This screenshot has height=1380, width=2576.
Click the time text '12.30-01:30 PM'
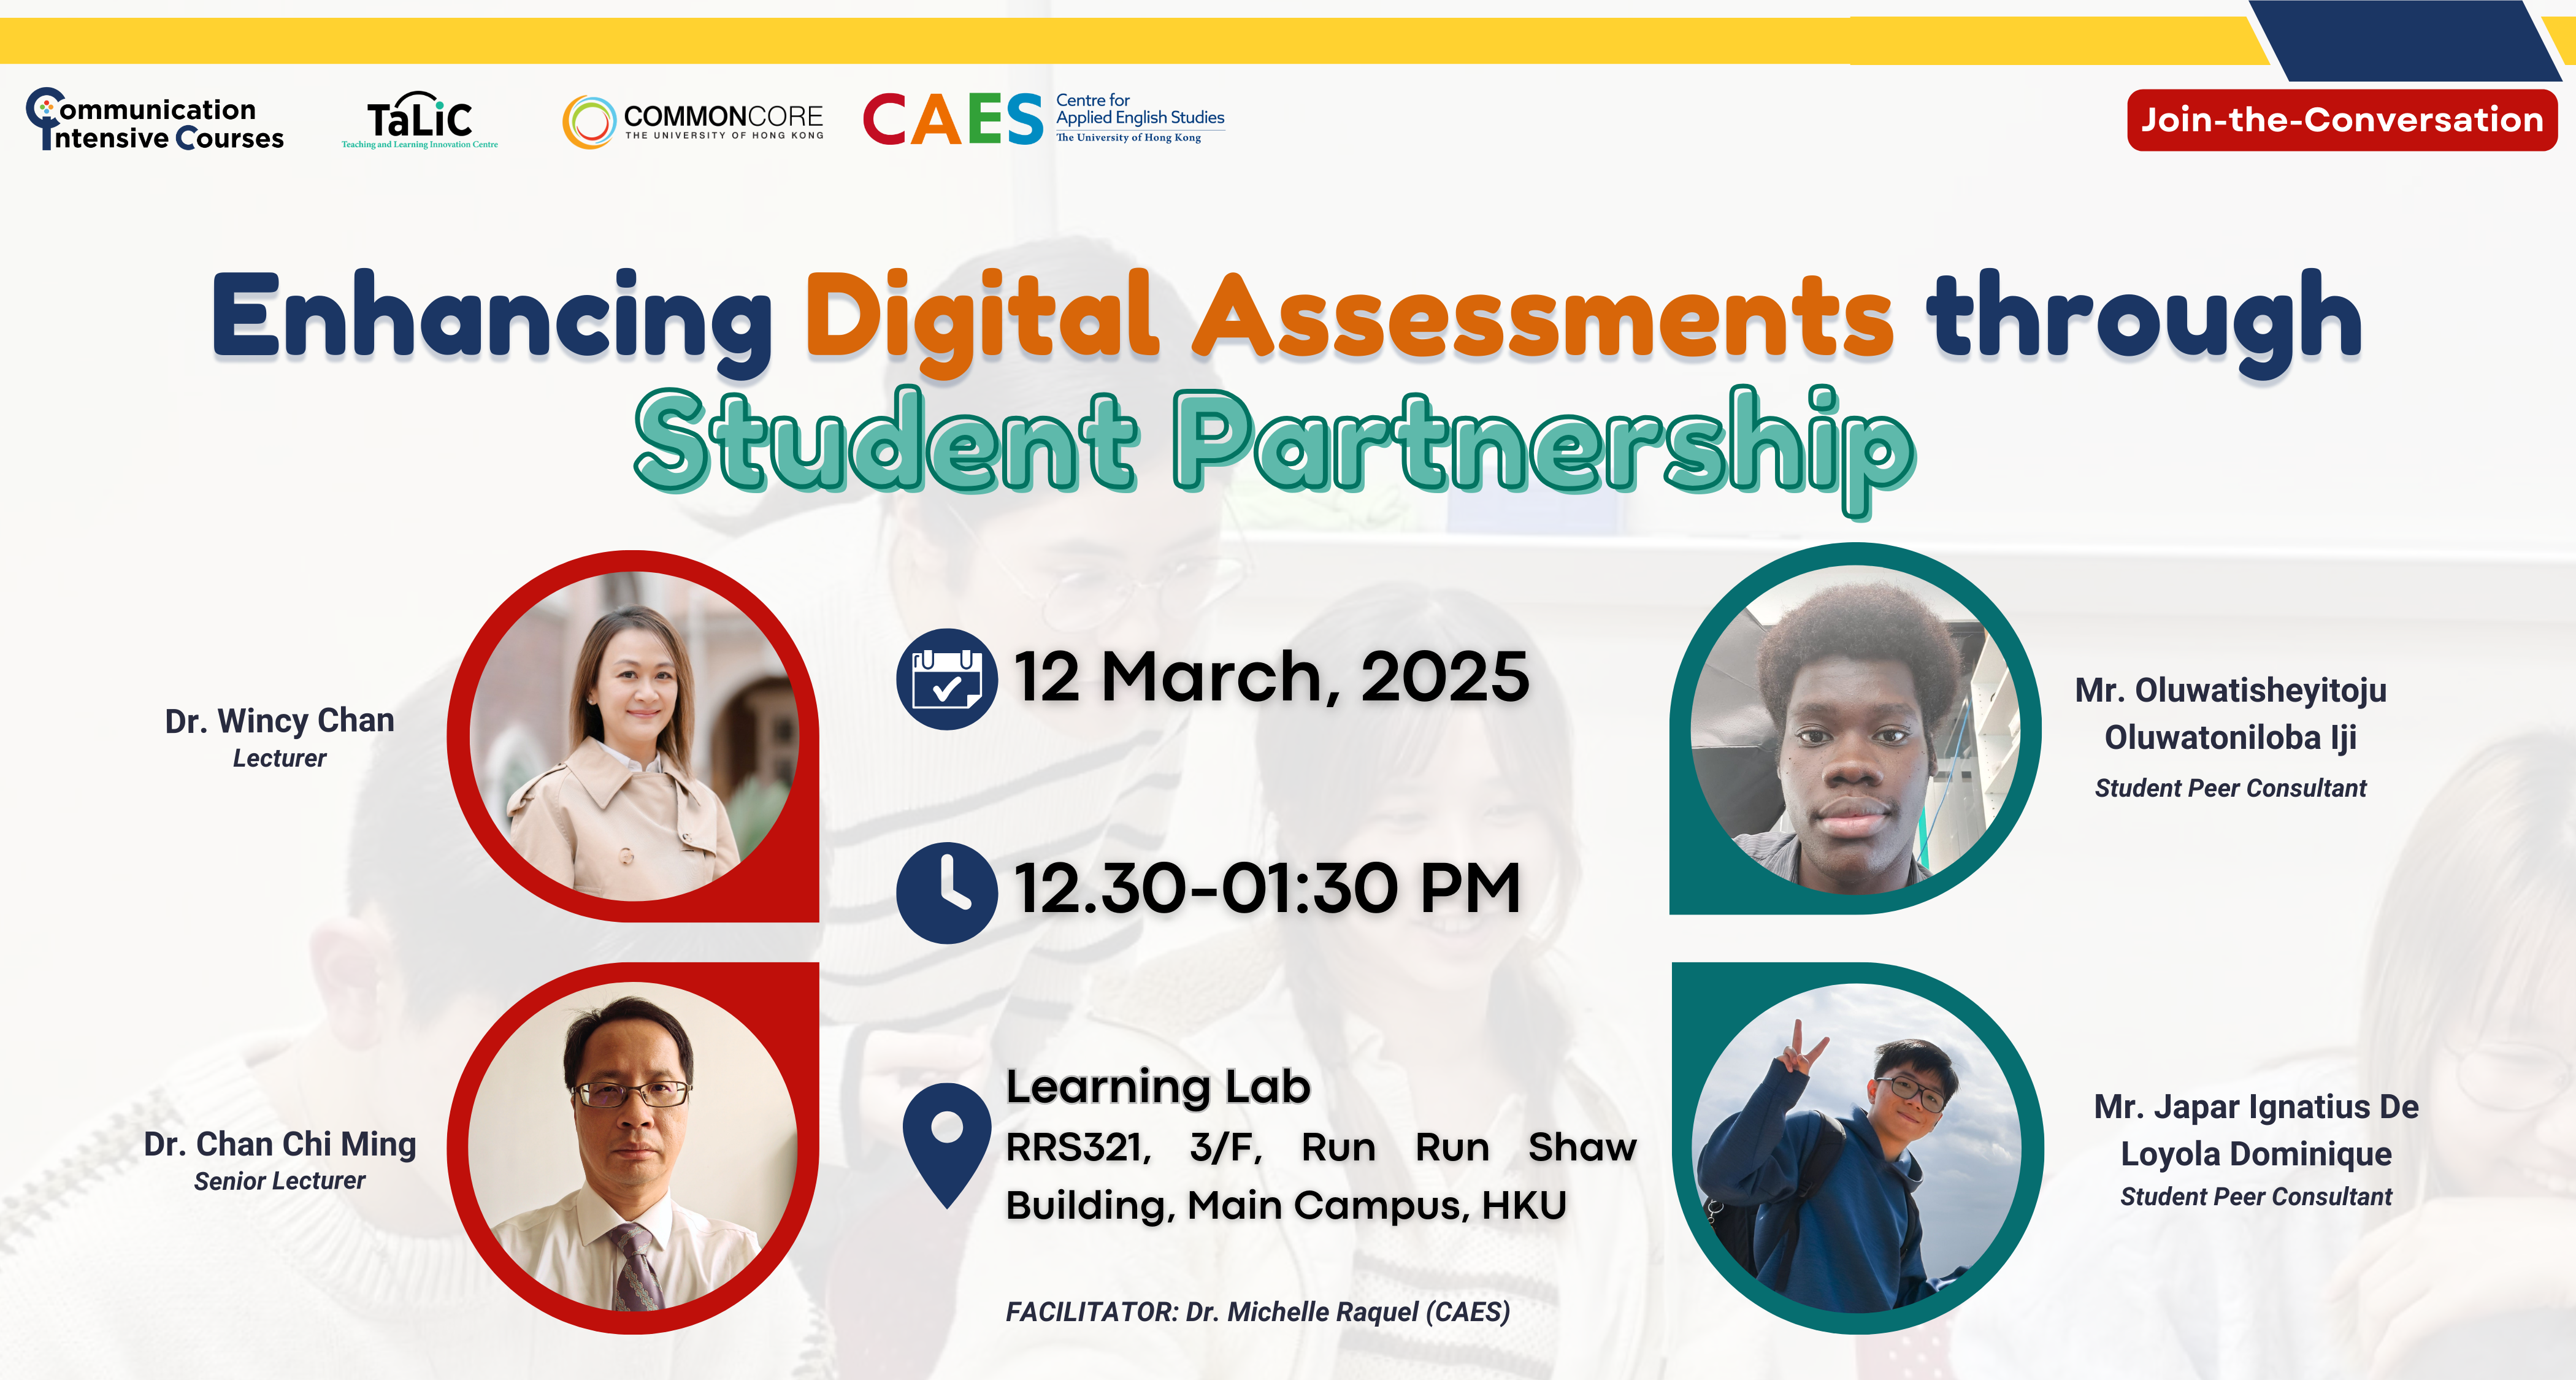click(x=1267, y=889)
